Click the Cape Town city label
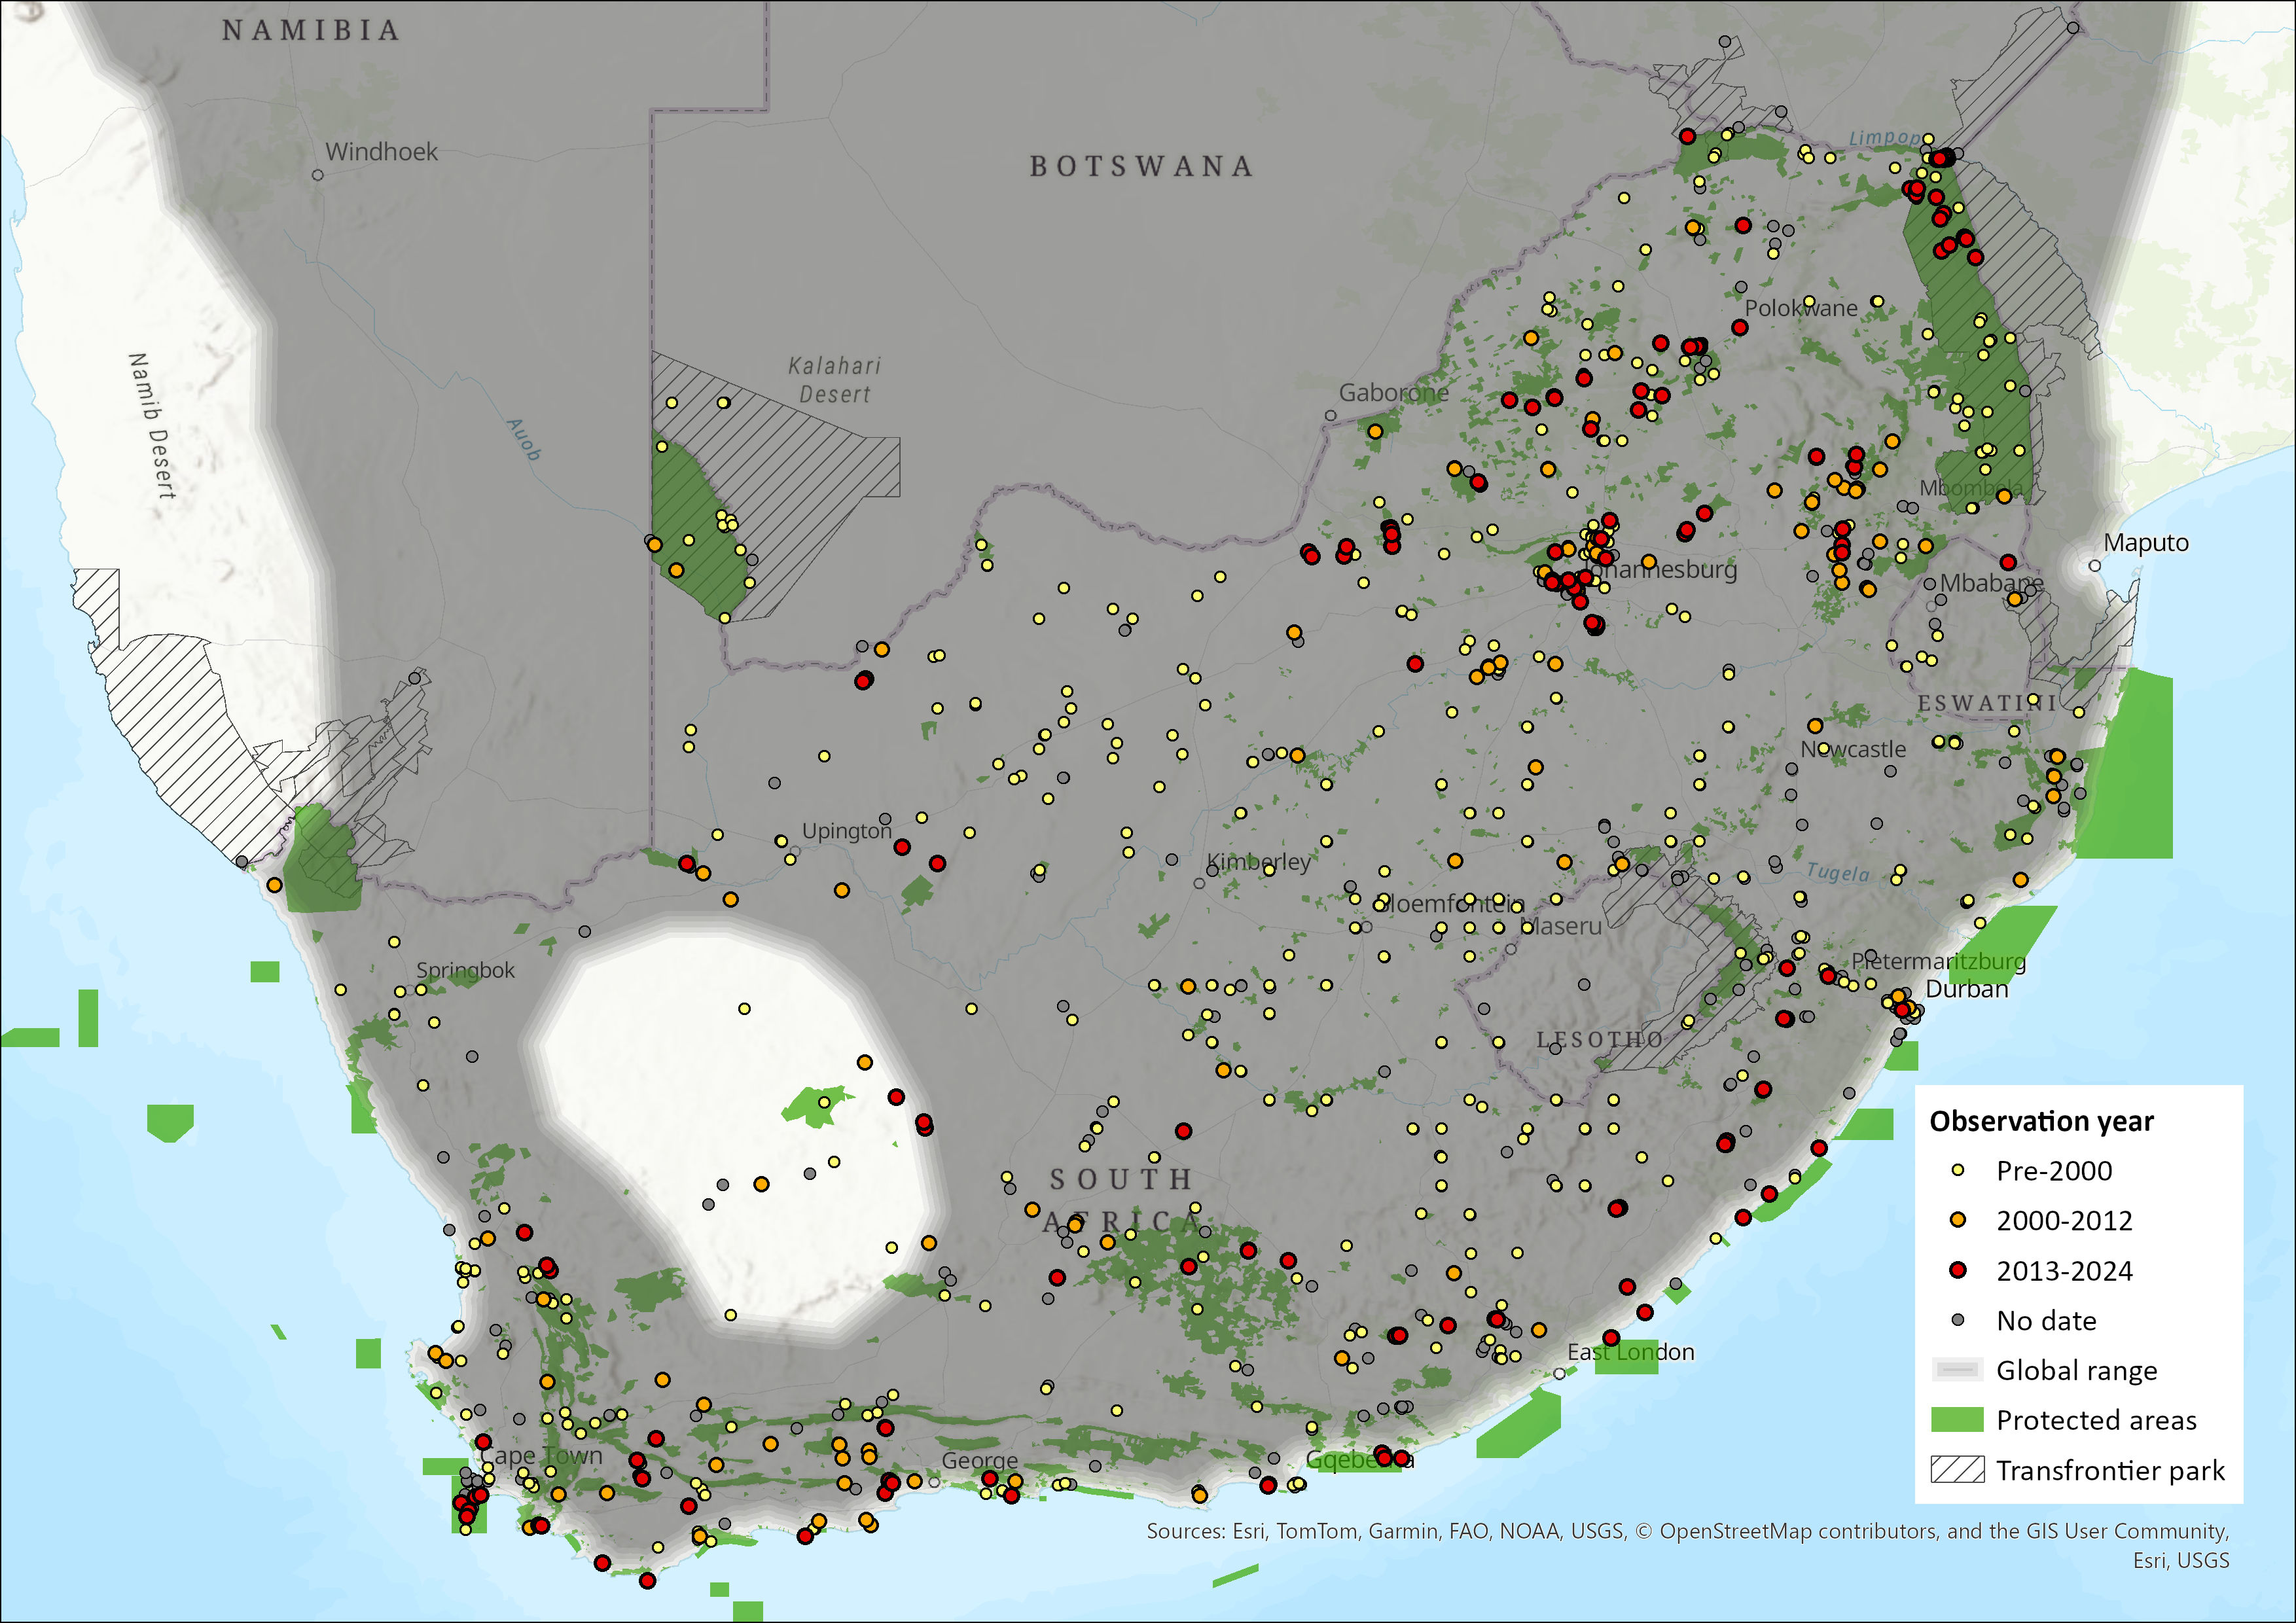Screen dimensions: 2296x1623 pyautogui.click(x=543, y=1456)
